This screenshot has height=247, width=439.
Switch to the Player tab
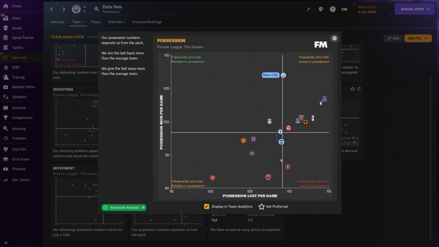click(96, 22)
